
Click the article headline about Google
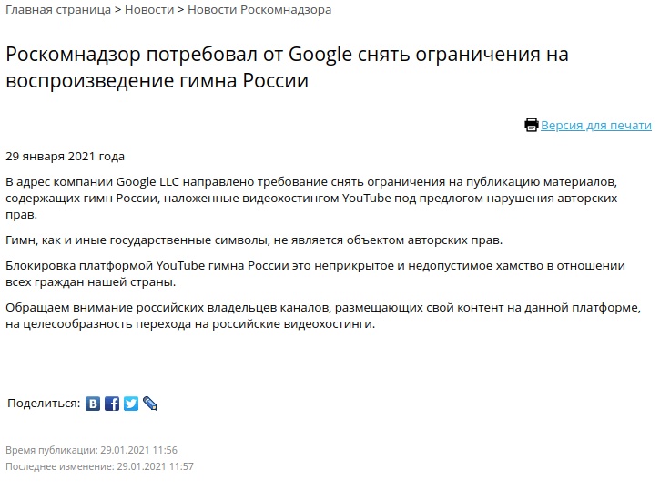click(287, 66)
